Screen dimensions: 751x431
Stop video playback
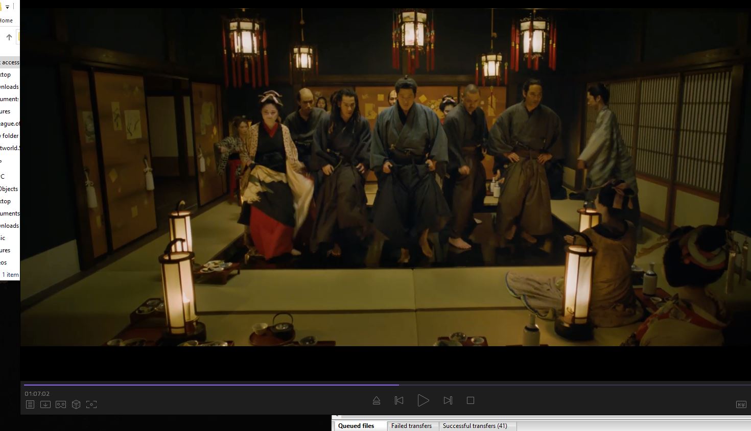471,401
